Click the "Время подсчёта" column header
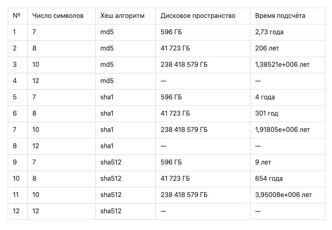 pyautogui.click(x=280, y=16)
